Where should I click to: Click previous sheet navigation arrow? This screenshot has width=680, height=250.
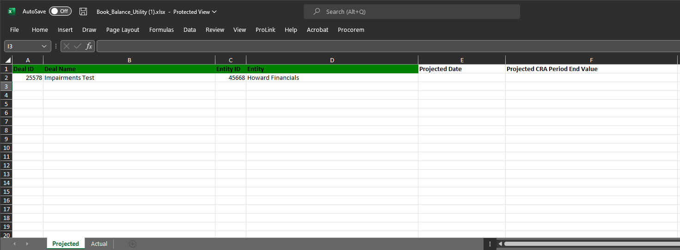point(14,244)
